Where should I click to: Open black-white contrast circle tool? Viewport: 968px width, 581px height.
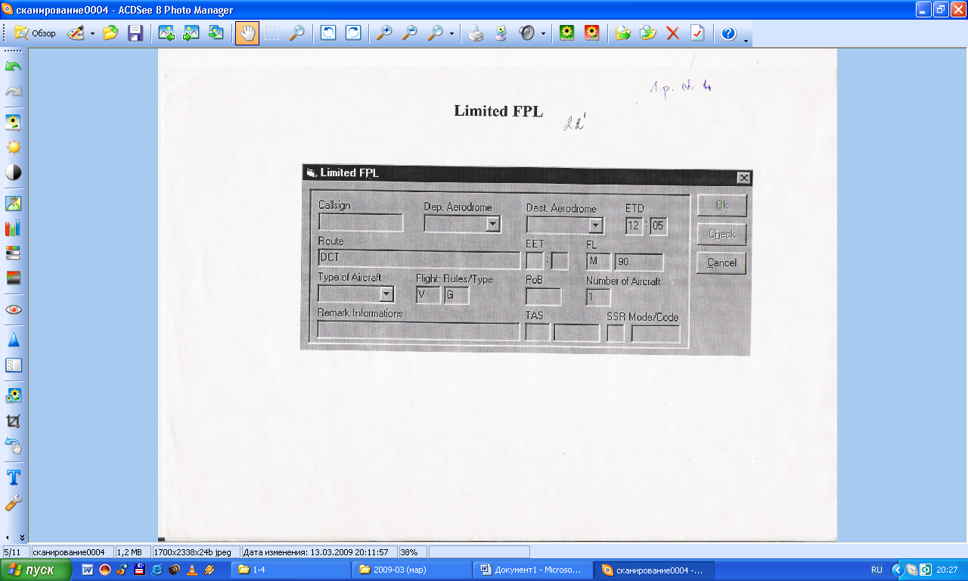[x=14, y=172]
